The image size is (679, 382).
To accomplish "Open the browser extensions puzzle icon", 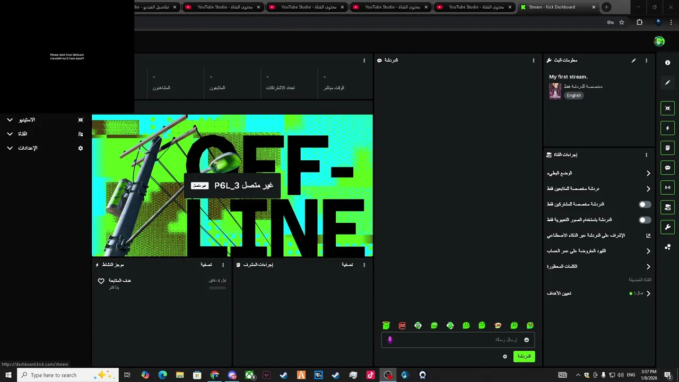I will tap(639, 22).
